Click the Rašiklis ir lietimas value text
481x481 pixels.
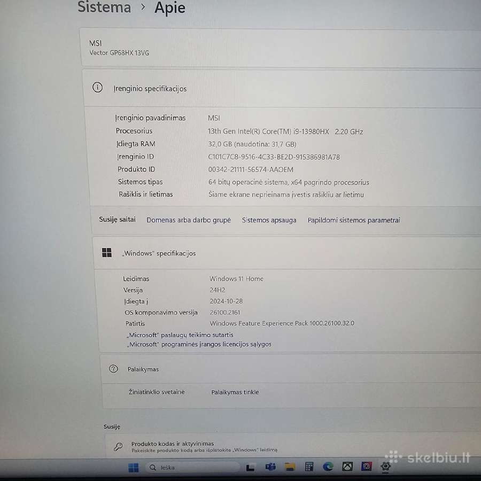[286, 195]
